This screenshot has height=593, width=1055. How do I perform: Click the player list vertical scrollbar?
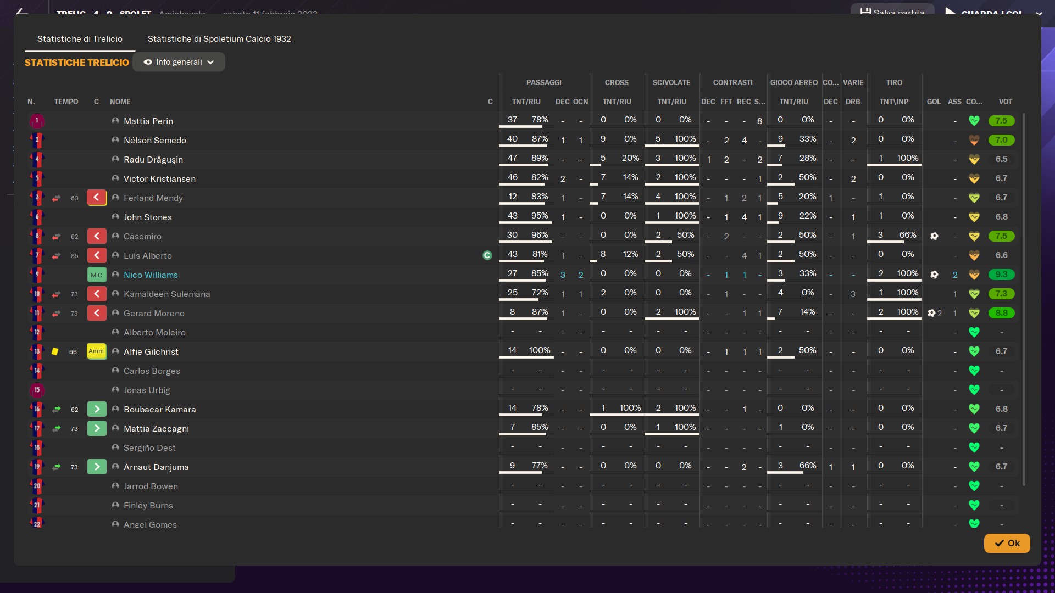click(x=1023, y=299)
